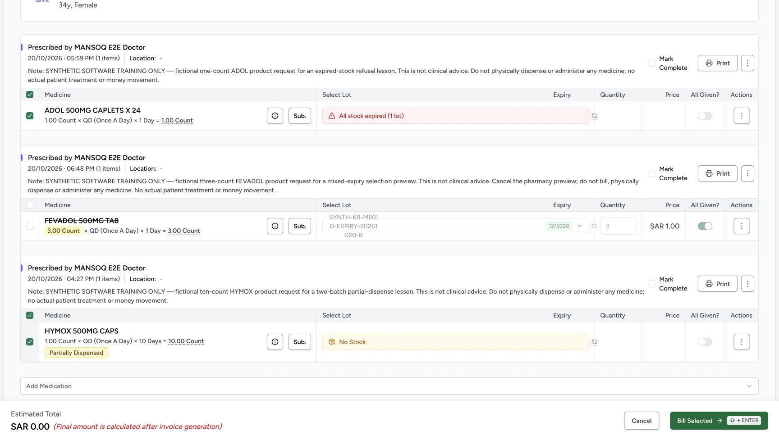This screenshot has height=440, width=779.
Task: Open actions menu for ADOL row
Action: point(742,116)
